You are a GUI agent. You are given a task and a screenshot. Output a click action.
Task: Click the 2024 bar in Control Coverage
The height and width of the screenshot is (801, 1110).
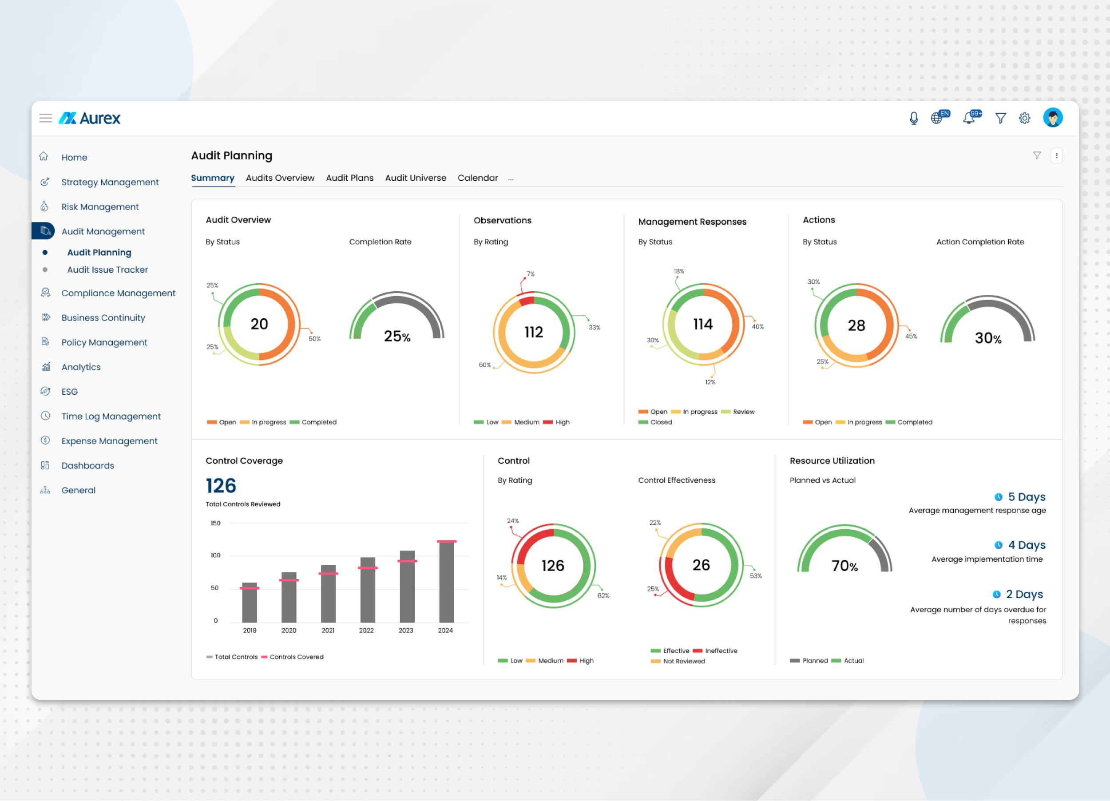(x=446, y=581)
